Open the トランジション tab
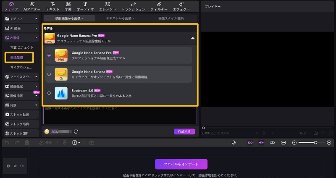This screenshot has width=336, height=178. tap(133, 7)
